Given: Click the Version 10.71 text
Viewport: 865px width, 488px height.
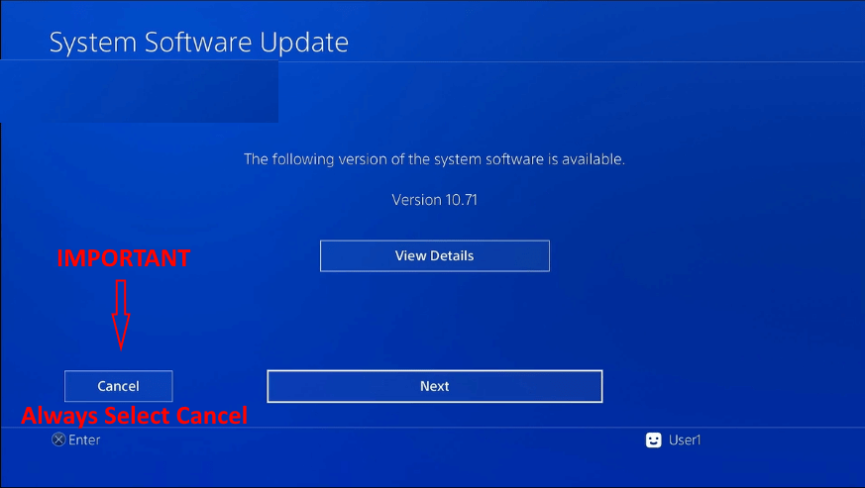Looking at the screenshot, I should (435, 200).
